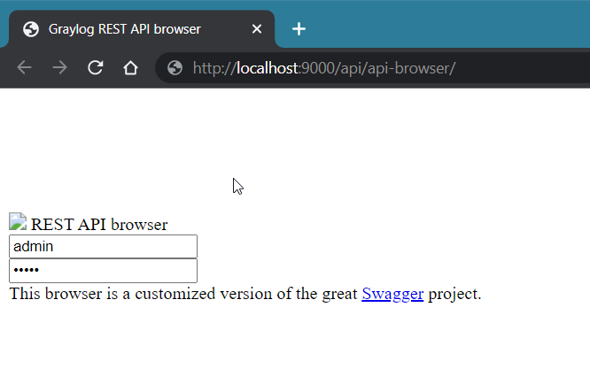Click the globe favicon on the tab
Viewport: 590px width, 369px height.
click(x=31, y=29)
